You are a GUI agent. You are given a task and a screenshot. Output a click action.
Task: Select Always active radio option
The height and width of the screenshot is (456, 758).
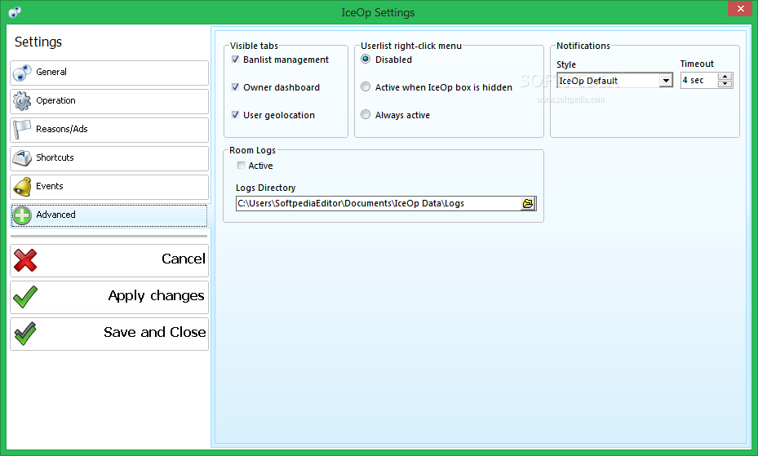click(x=366, y=114)
